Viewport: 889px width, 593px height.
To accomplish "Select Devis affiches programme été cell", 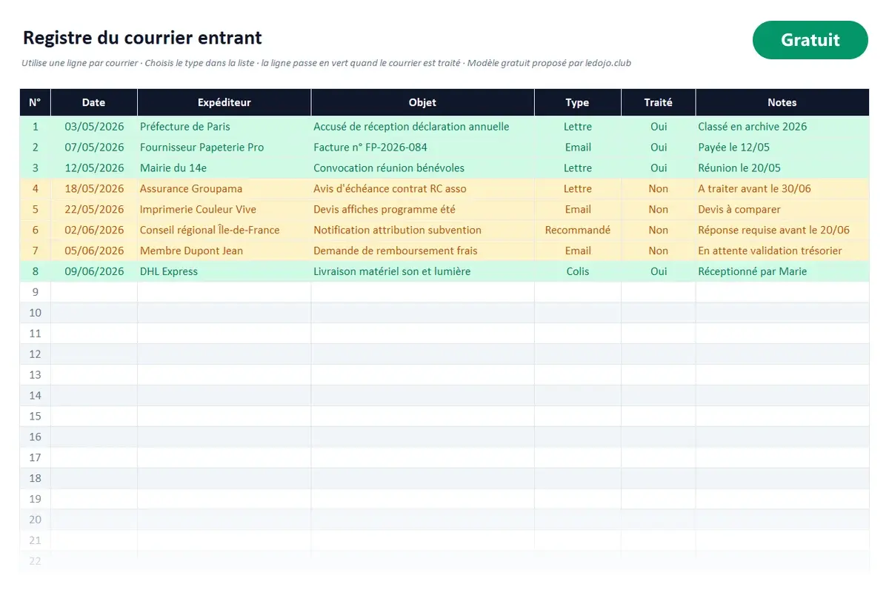I will (x=422, y=210).
